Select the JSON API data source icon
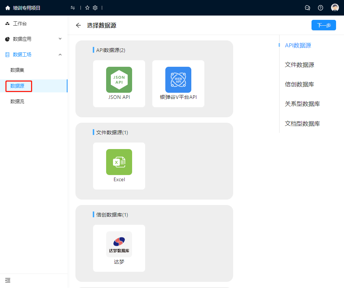Image resolution: width=344 pixels, height=288 pixels. pos(119,80)
